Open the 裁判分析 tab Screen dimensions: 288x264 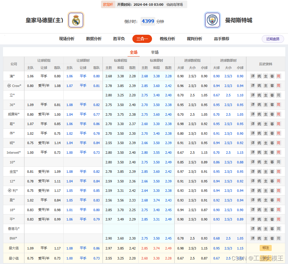(x=195, y=39)
